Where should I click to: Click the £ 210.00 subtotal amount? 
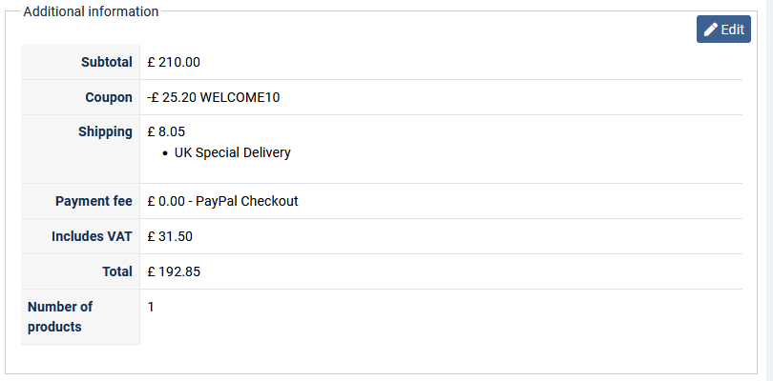(174, 62)
